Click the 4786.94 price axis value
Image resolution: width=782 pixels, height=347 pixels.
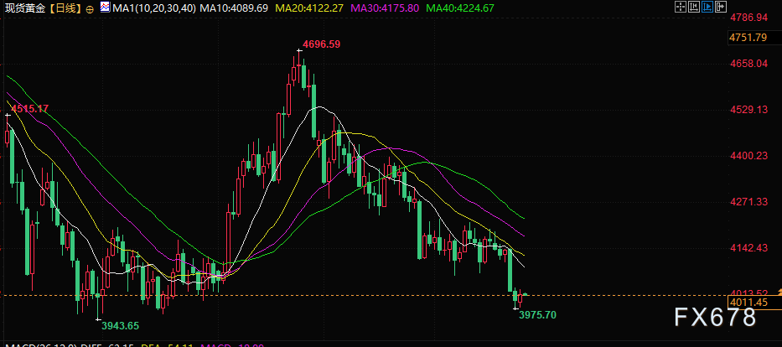pyautogui.click(x=748, y=18)
